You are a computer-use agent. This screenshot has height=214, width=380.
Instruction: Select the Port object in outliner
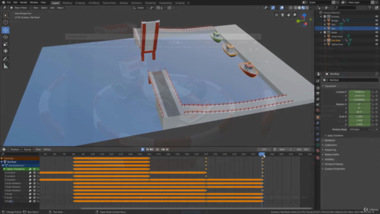[334, 24]
